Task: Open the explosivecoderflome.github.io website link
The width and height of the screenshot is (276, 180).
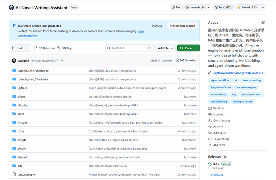Action: click(x=239, y=73)
